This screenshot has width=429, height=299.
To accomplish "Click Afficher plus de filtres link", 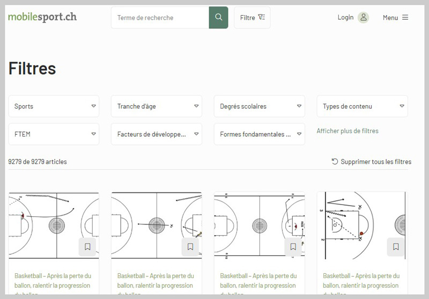I will [x=347, y=131].
